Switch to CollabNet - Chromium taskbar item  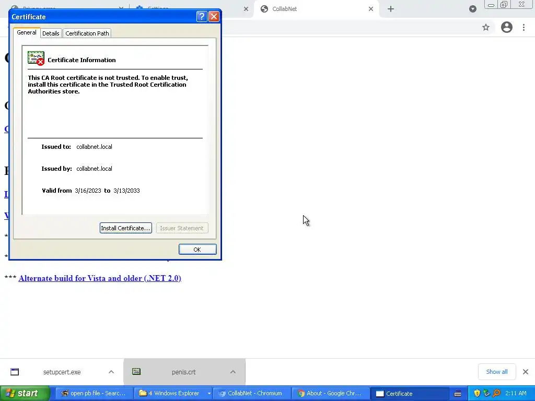click(251, 393)
